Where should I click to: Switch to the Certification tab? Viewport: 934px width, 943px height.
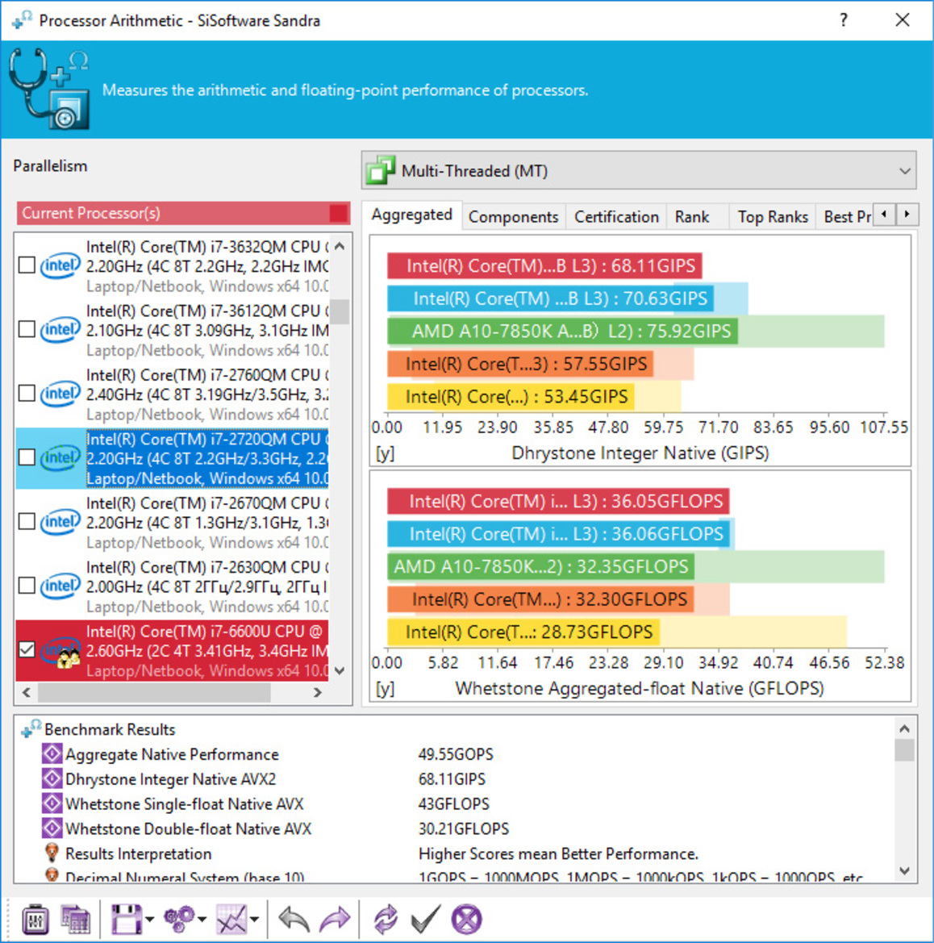pyautogui.click(x=616, y=216)
